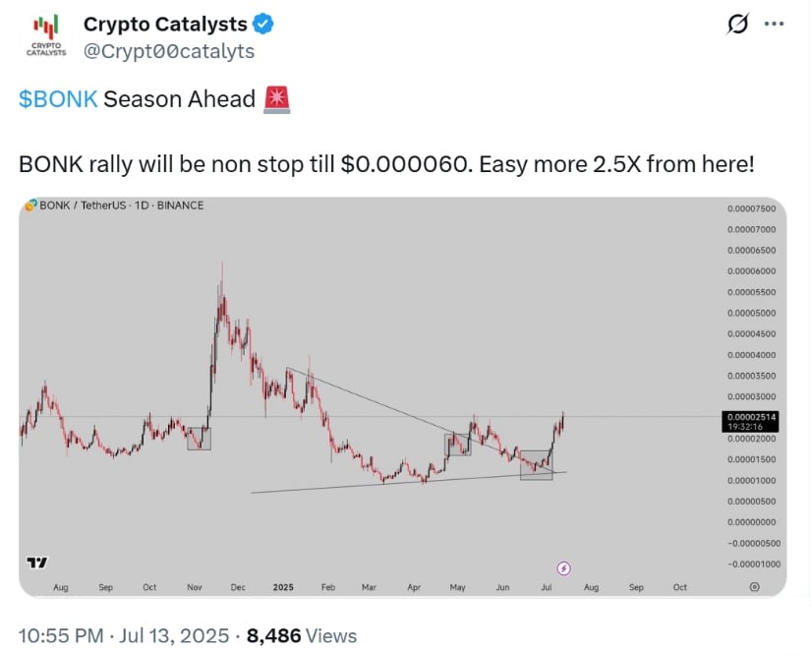The height and width of the screenshot is (655, 811).
Task: Click the 8,486 Views counter
Action: pos(302,635)
